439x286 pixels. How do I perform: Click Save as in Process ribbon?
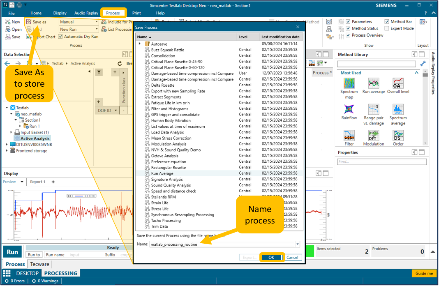click(x=36, y=22)
